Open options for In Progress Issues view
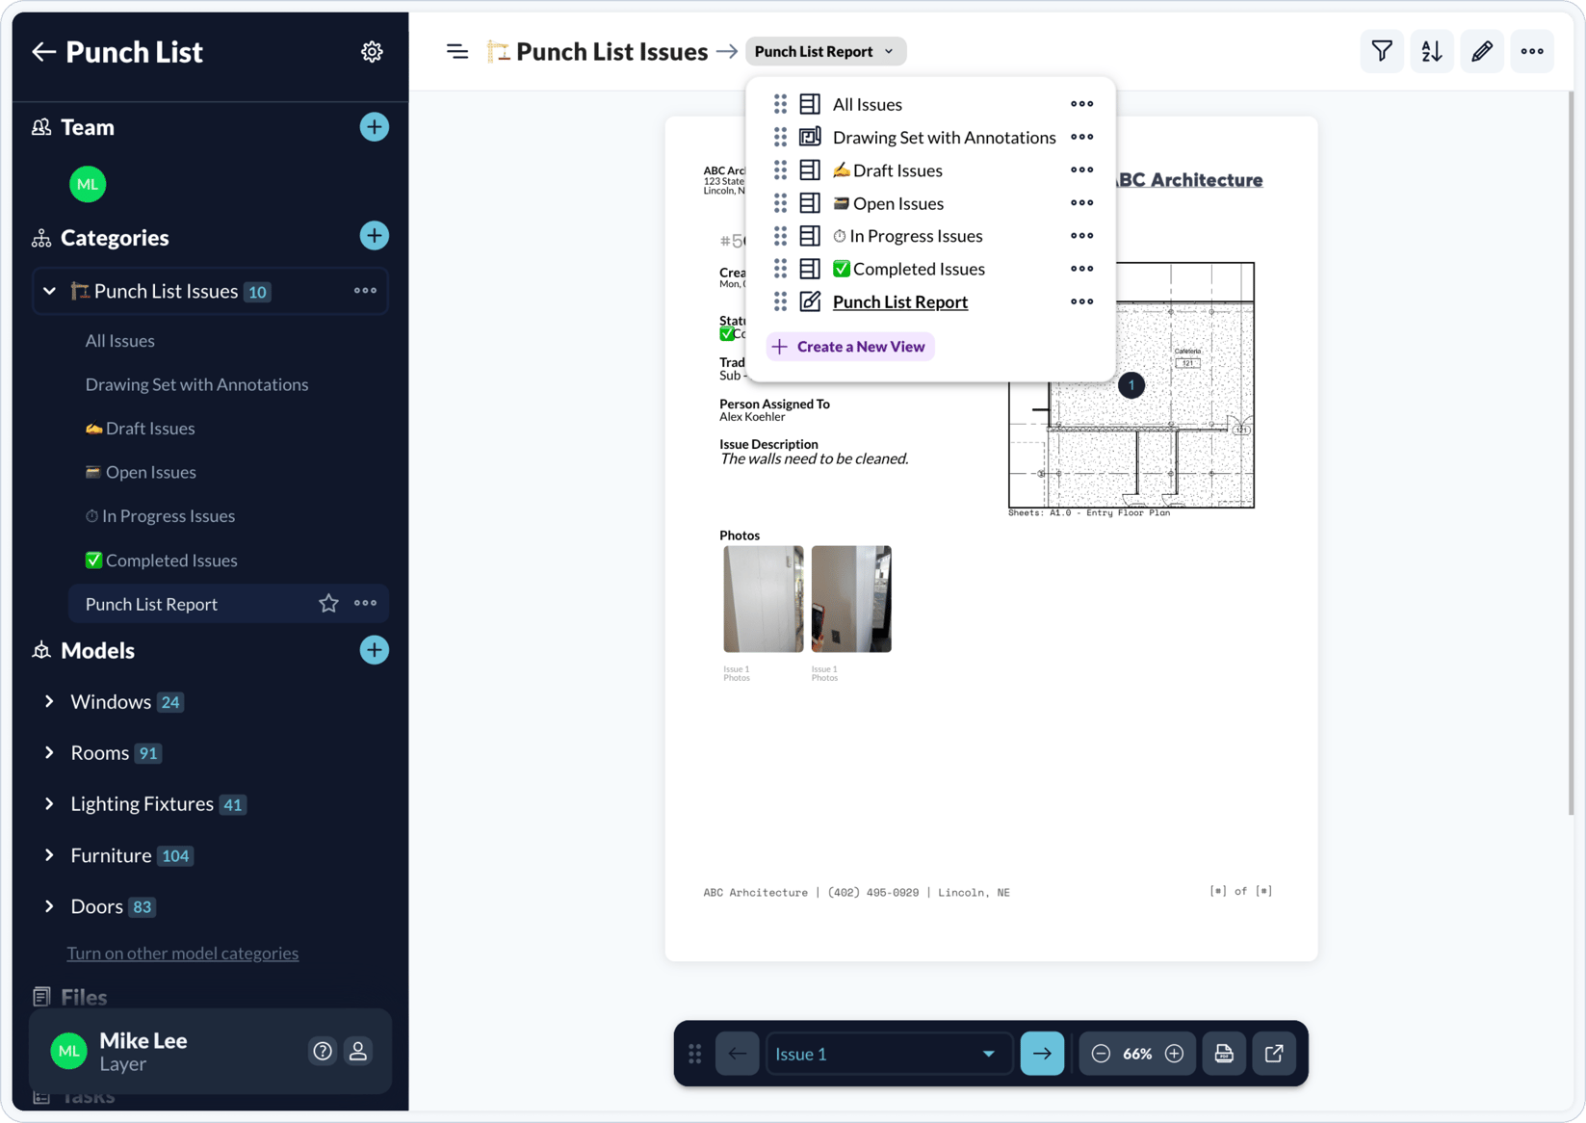 click(x=1082, y=236)
